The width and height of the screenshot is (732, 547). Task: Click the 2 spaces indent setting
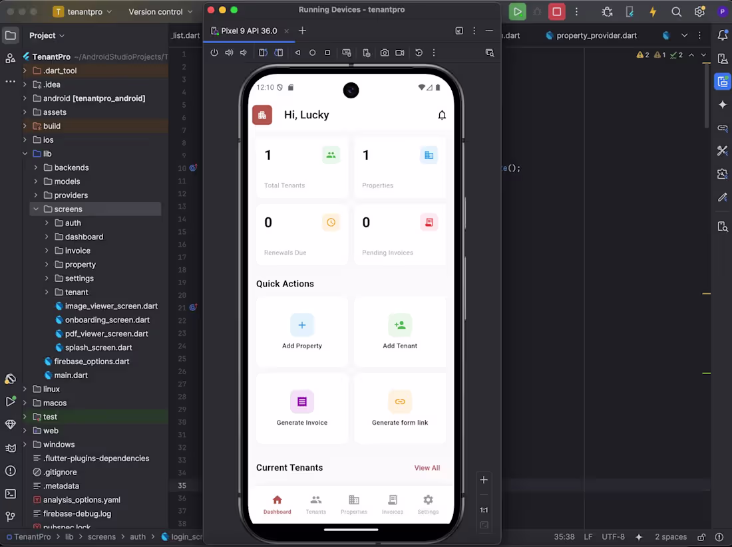(x=670, y=537)
